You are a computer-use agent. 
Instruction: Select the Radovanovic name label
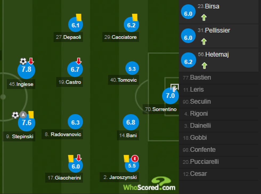tap(63, 134)
